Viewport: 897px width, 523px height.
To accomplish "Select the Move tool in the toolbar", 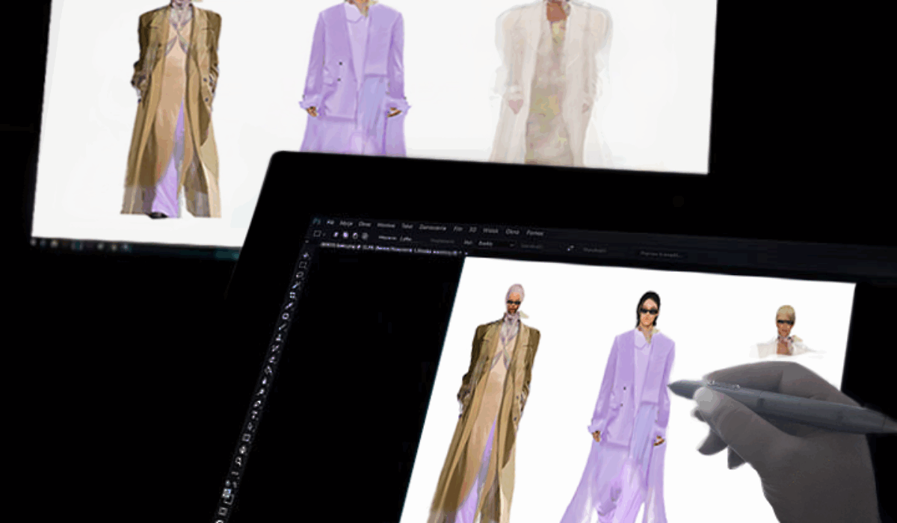I will (306, 255).
